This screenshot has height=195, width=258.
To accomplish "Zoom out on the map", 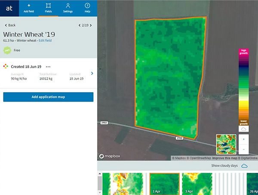I will click(244, 149).
